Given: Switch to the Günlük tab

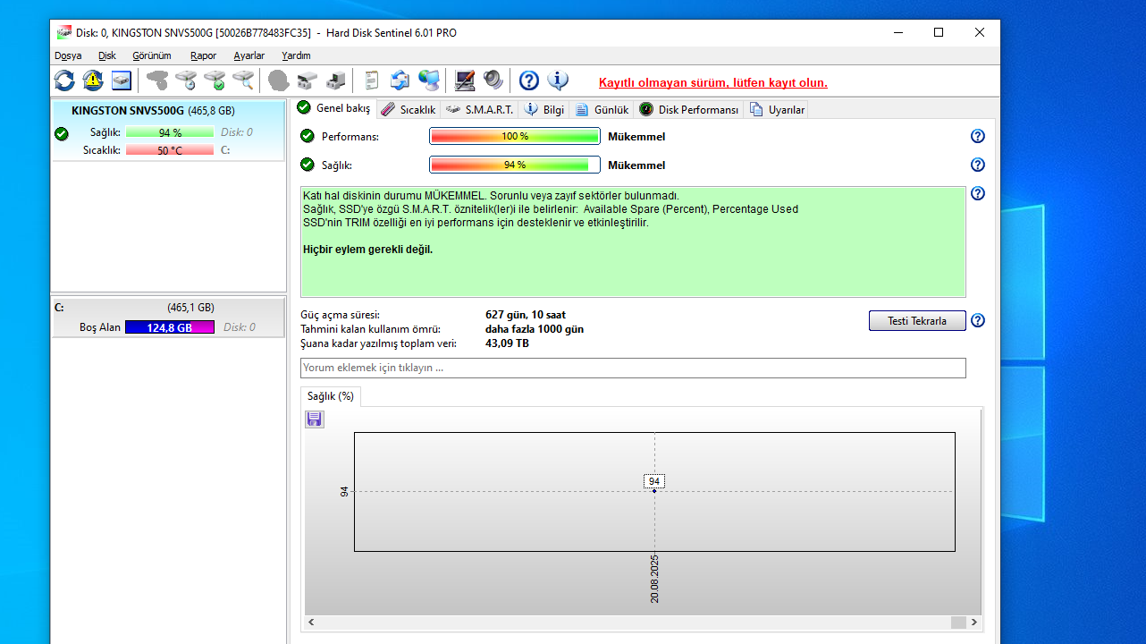Looking at the screenshot, I should pyautogui.click(x=602, y=110).
